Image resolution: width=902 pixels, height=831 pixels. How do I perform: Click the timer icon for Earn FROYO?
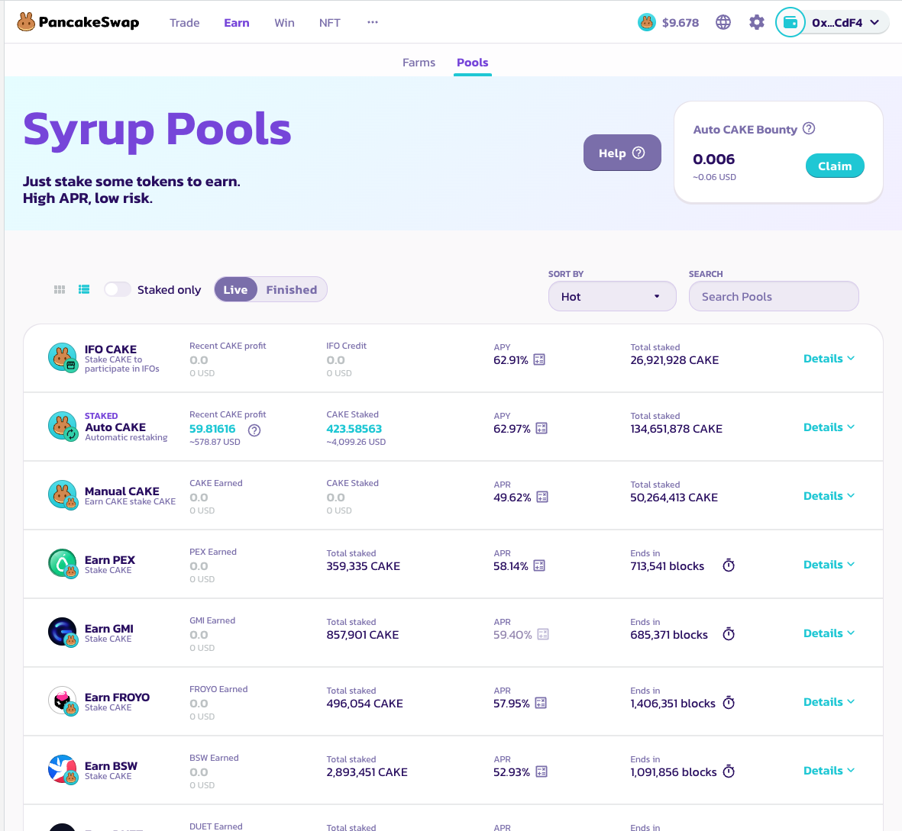tap(729, 703)
